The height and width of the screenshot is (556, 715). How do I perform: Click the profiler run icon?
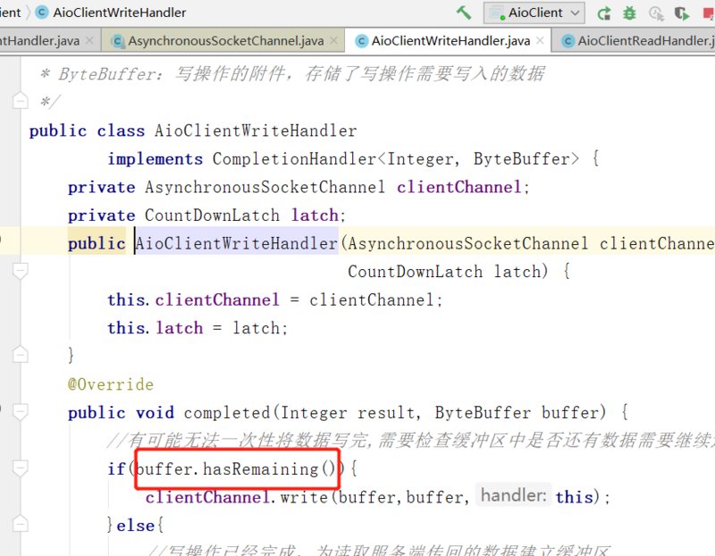[656, 13]
